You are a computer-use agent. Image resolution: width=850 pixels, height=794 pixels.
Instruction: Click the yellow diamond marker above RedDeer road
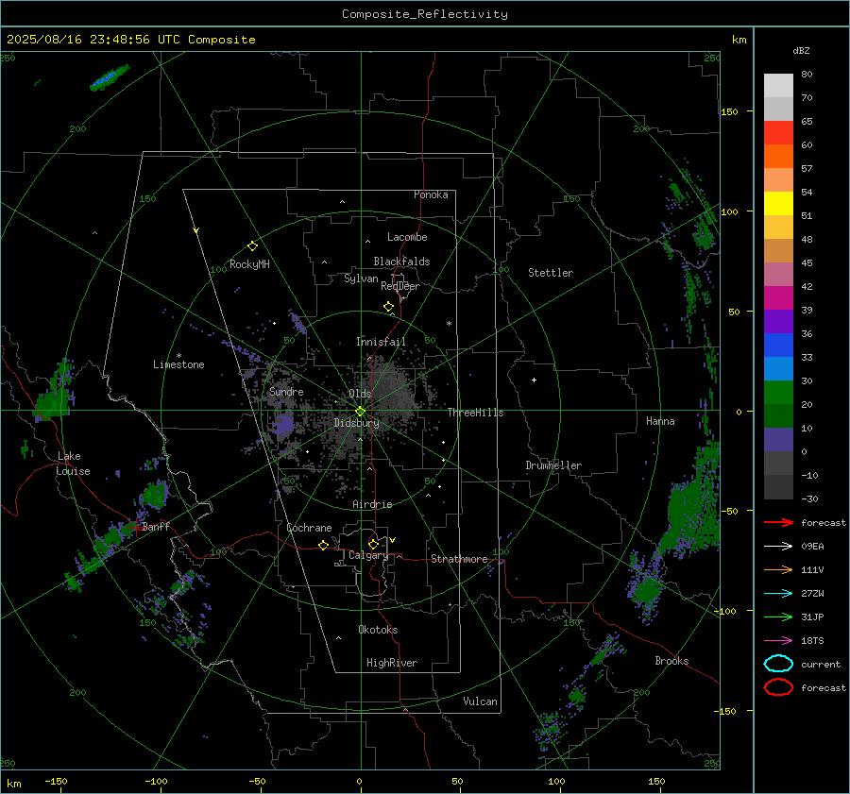click(388, 307)
